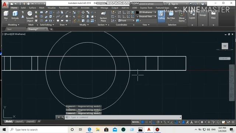The image size is (236, 133).
Task: Toggle Ortho mode in status bar
Action: [154, 122]
